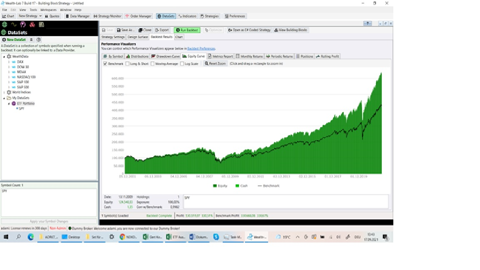Tick the Moving Average checkbox
The height and width of the screenshot is (270, 480).
click(153, 64)
